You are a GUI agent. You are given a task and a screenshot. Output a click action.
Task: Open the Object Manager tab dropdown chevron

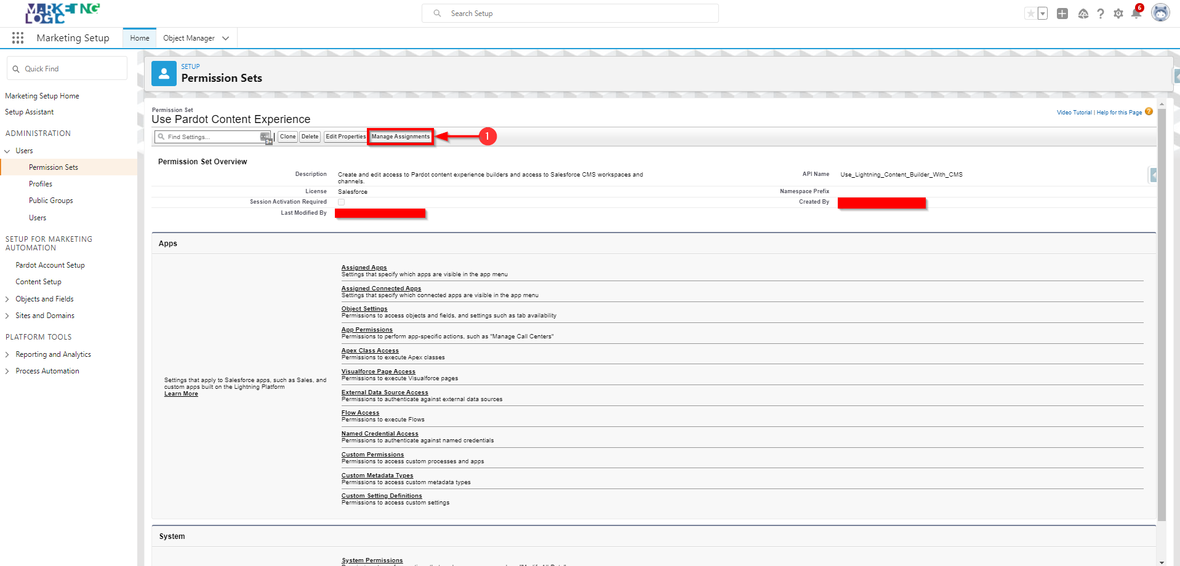coord(226,38)
